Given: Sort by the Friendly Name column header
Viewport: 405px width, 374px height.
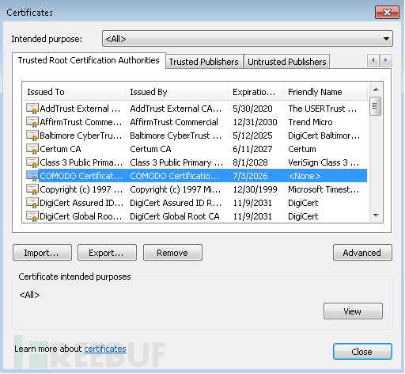Looking at the screenshot, I should pos(325,92).
